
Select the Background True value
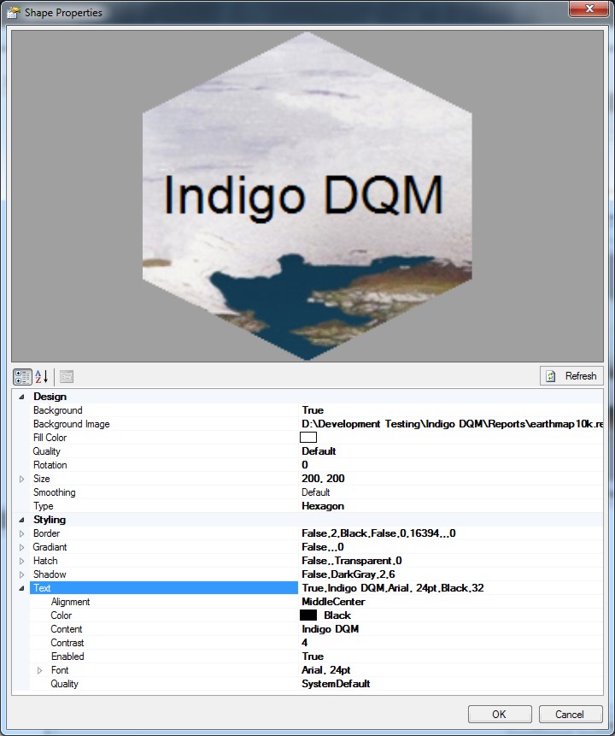pos(313,410)
